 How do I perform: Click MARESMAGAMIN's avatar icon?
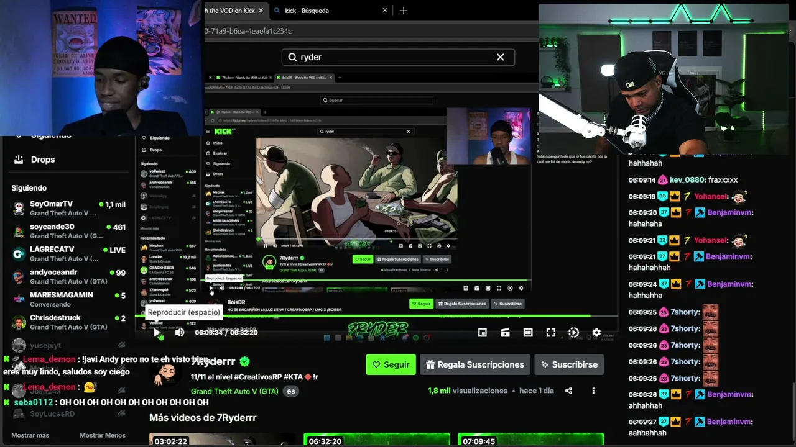pyautogui.click(x=19, y=300)
